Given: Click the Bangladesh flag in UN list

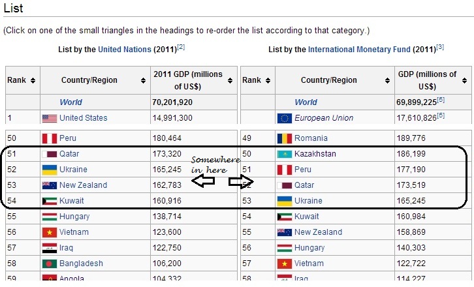Looking at the screenshot, I should (50, 264).
